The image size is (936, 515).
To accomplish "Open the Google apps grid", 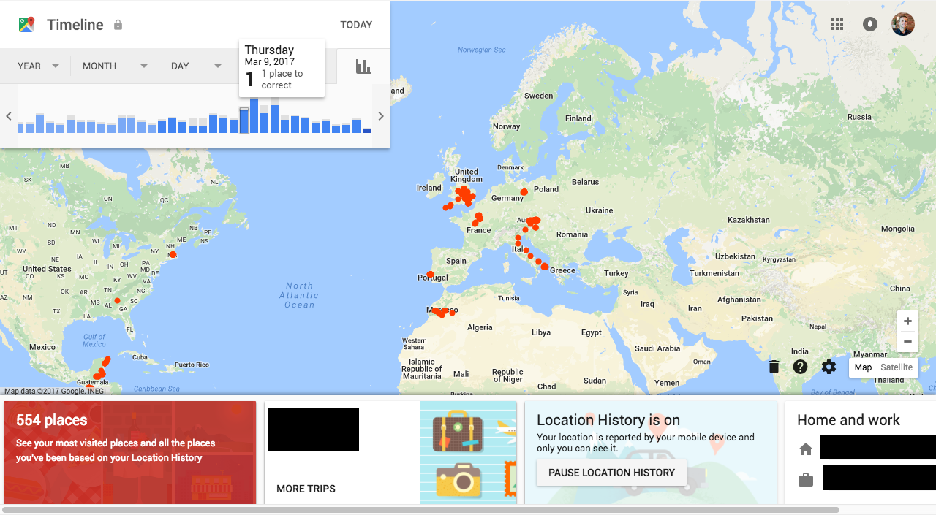I will [x=837, y=24].
